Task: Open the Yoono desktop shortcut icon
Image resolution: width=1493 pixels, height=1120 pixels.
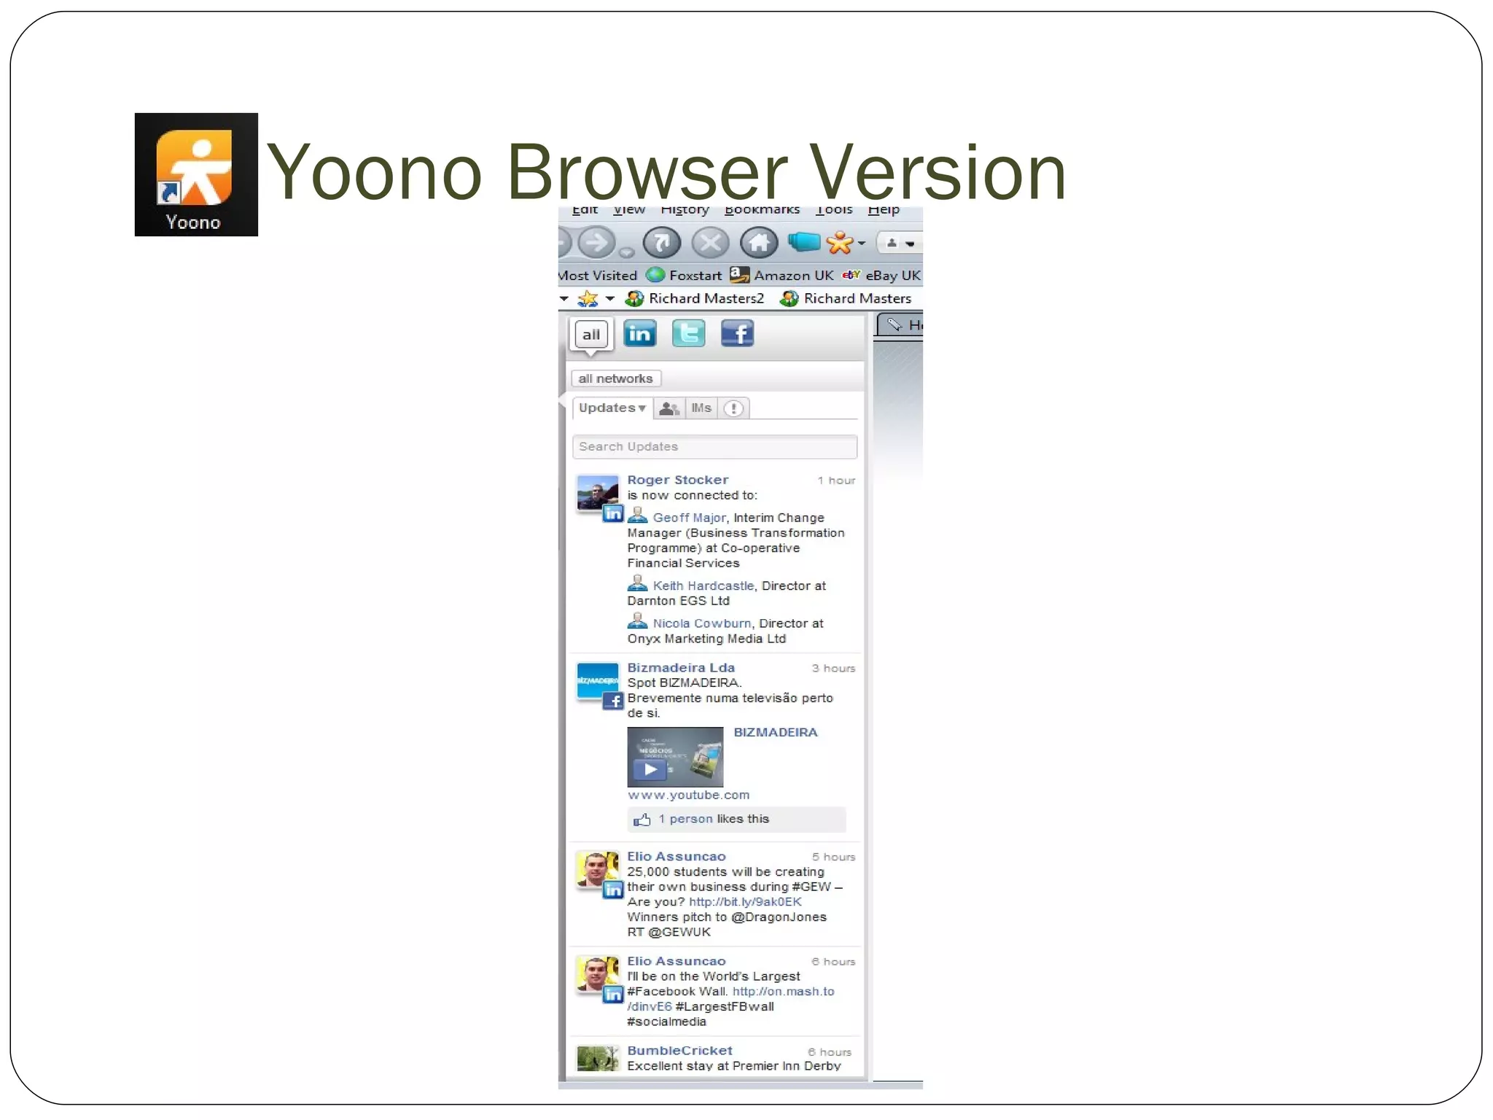Action: (x=195, y=174)
